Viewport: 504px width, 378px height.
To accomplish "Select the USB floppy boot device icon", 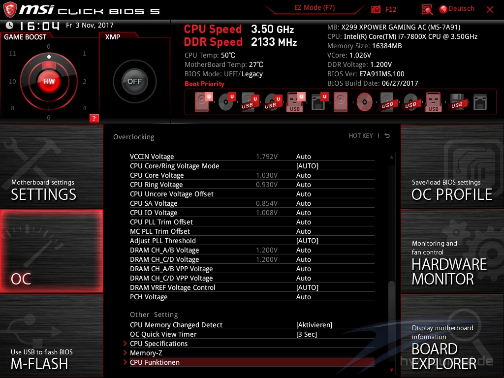I will [457, 102].
